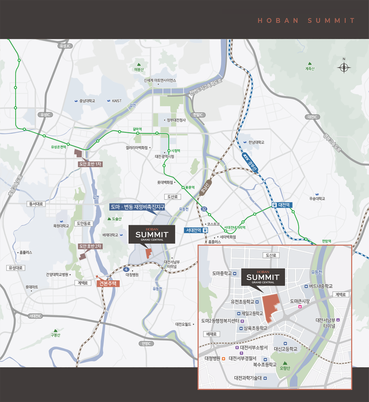Click the 동서대로 road label

click(36, 204)
